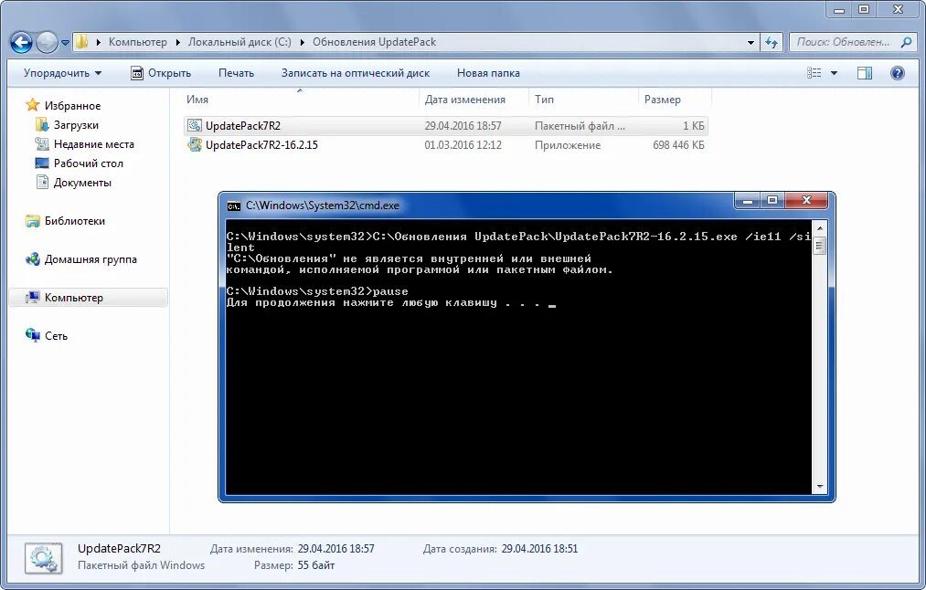Click the size value 55 байт

(316, 565)
